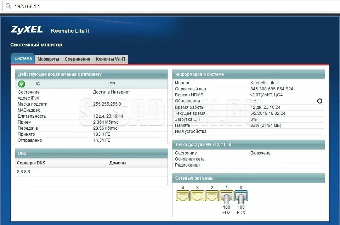This screenshot has width=340, height=225.
Task: Click the update check refresh icon
Action: pyautogui.click(x=319, y=101)
